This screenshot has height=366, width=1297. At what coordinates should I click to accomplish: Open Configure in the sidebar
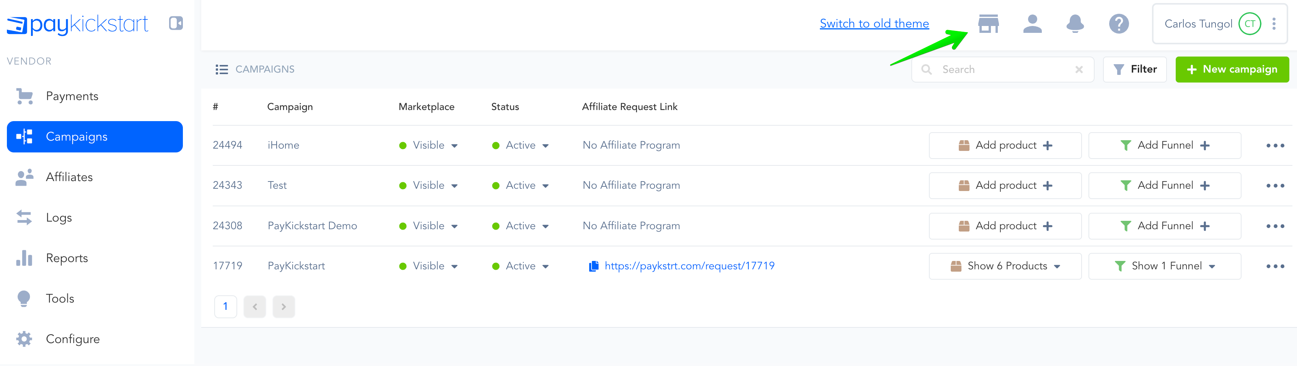pos(95,339)
